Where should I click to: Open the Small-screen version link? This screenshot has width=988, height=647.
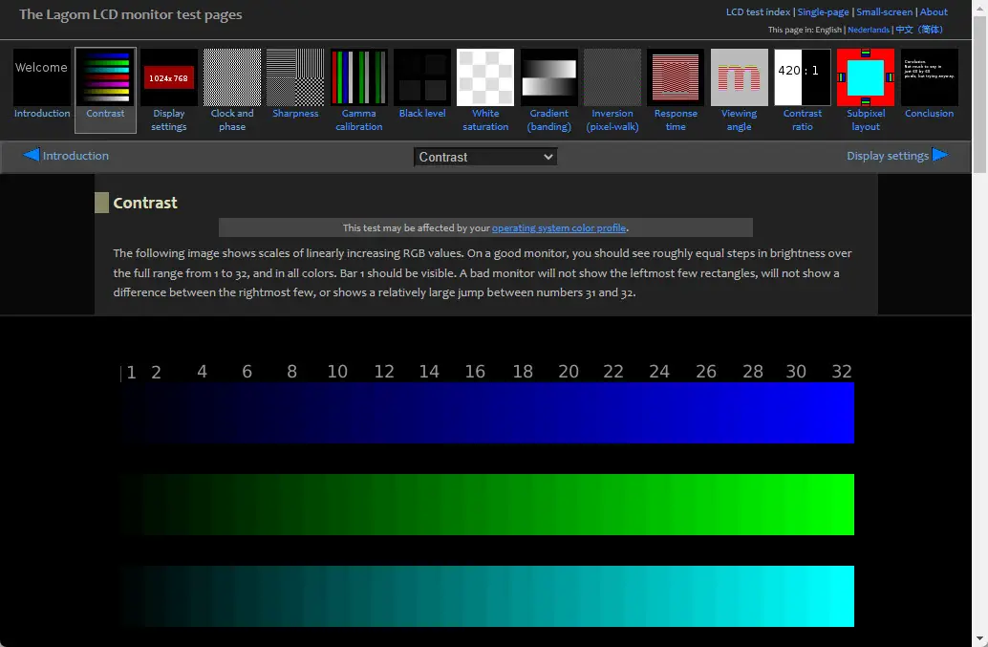pos(884,12)
